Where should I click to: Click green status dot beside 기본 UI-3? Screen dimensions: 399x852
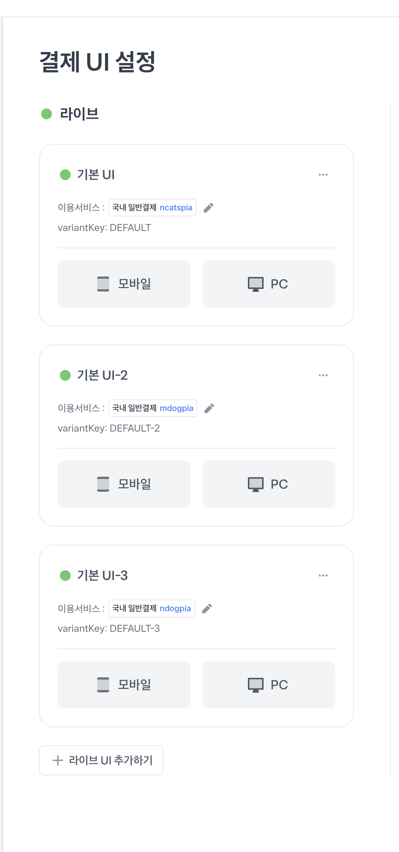point(65,576)
